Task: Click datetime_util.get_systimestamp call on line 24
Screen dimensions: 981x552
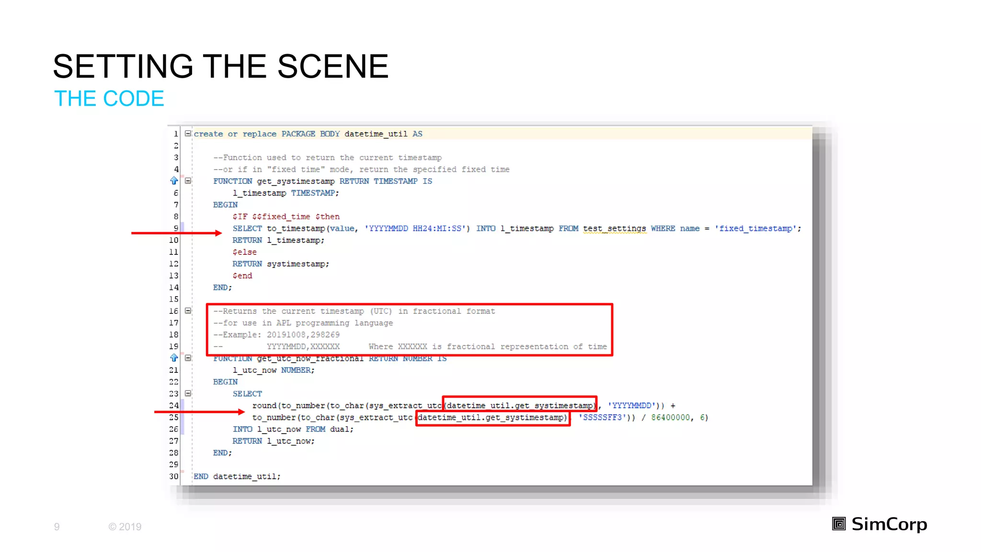Action: point(519,405)
